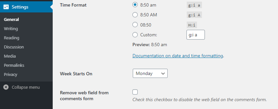Go to Writing settings
The image size is (278, 109).
[11, 29]
